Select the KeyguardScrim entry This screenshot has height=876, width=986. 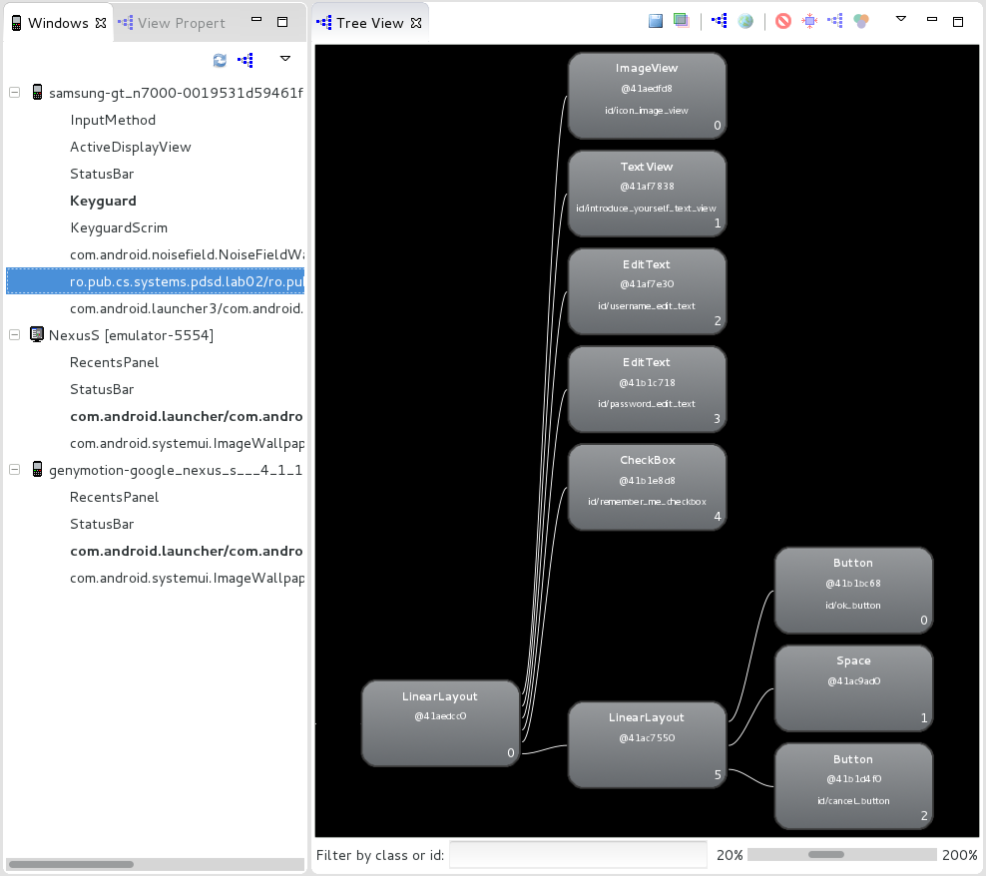[x=119, y=227]
